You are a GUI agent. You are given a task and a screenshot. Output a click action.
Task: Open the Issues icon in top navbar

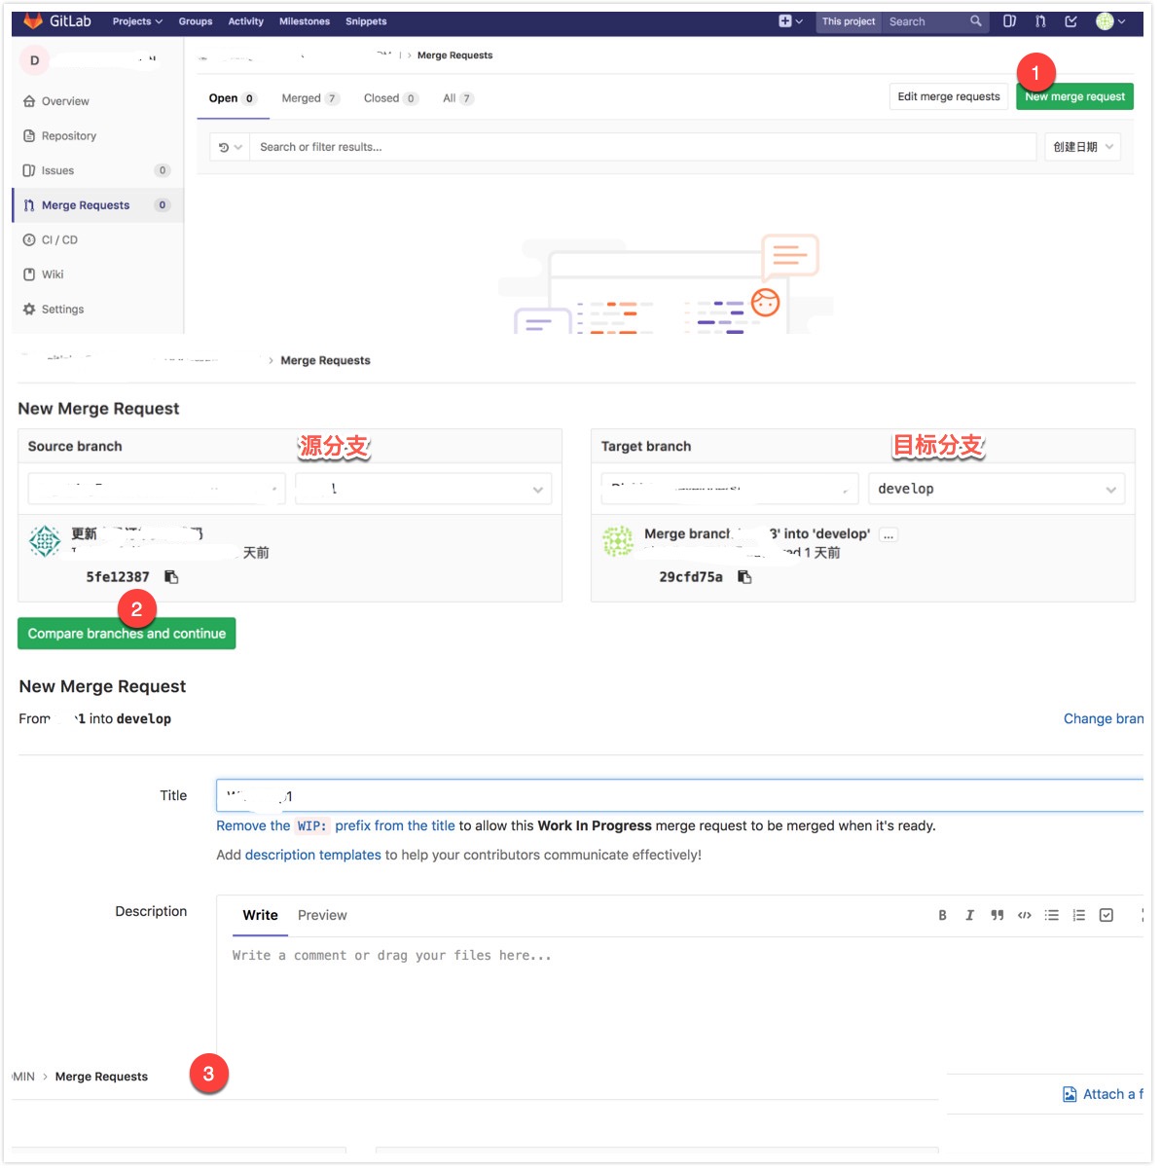click(x=1009, y=21)
